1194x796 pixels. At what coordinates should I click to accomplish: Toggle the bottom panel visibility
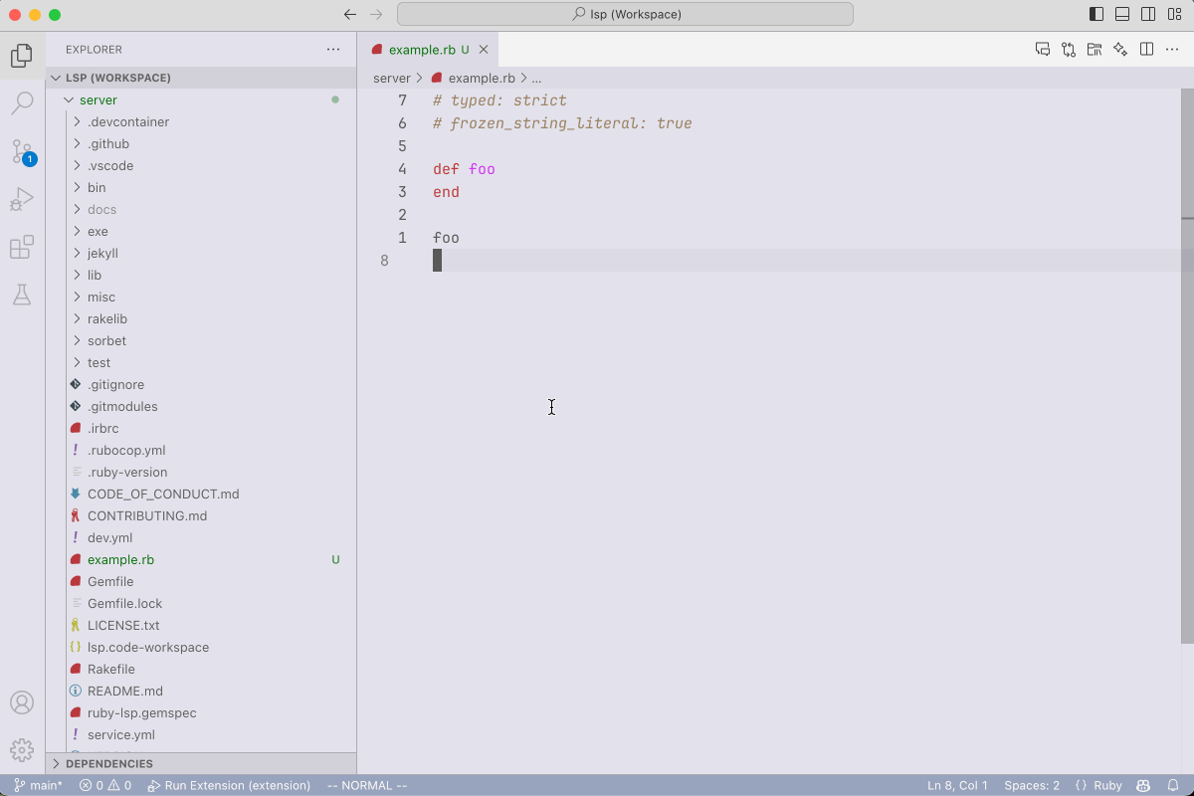[1122, 14]
